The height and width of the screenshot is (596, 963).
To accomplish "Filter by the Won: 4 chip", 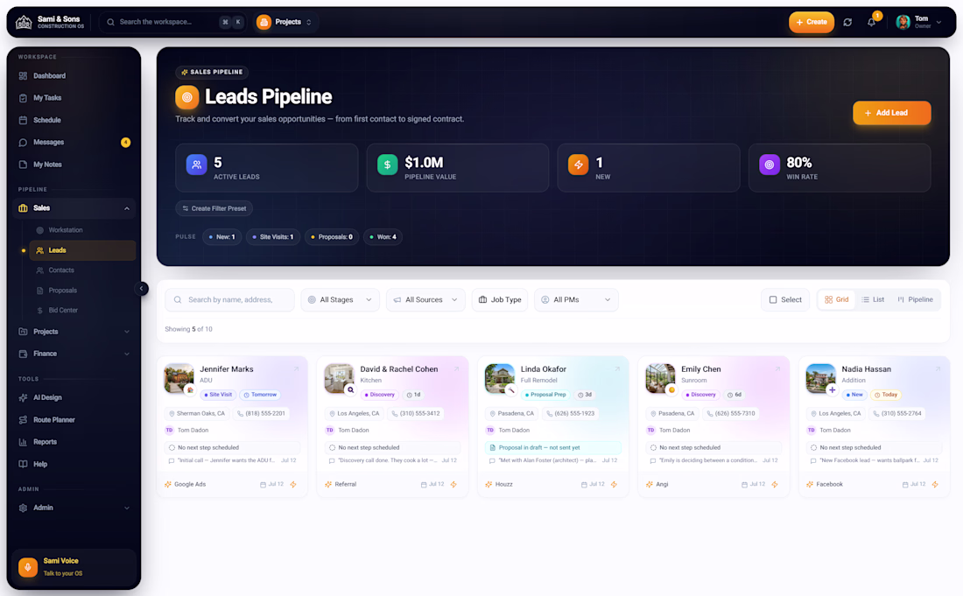I will (383, 237).
